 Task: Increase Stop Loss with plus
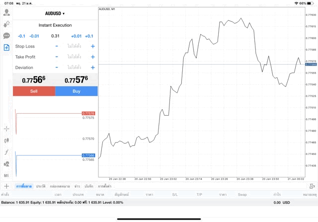[92, 46]
